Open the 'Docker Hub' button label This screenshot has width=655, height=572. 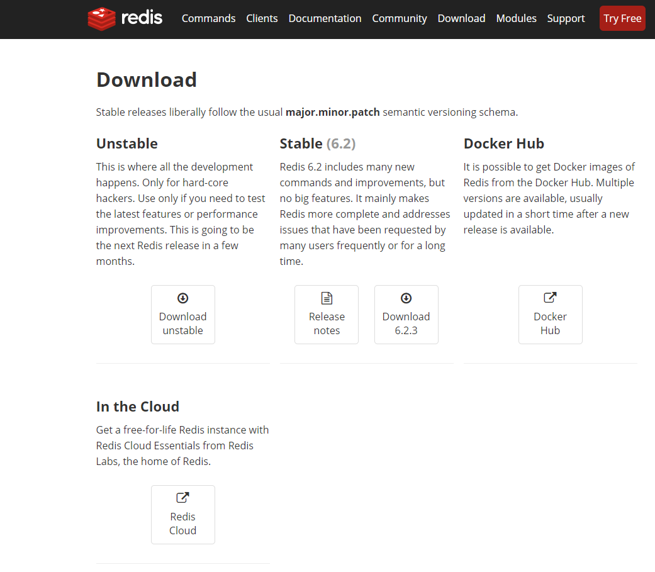pyautogui.click(x=550, y=323)
